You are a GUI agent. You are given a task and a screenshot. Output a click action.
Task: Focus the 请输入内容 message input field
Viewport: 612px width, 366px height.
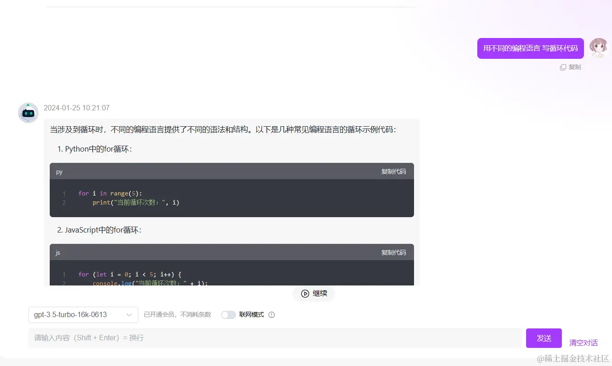(x=275, y=338)
